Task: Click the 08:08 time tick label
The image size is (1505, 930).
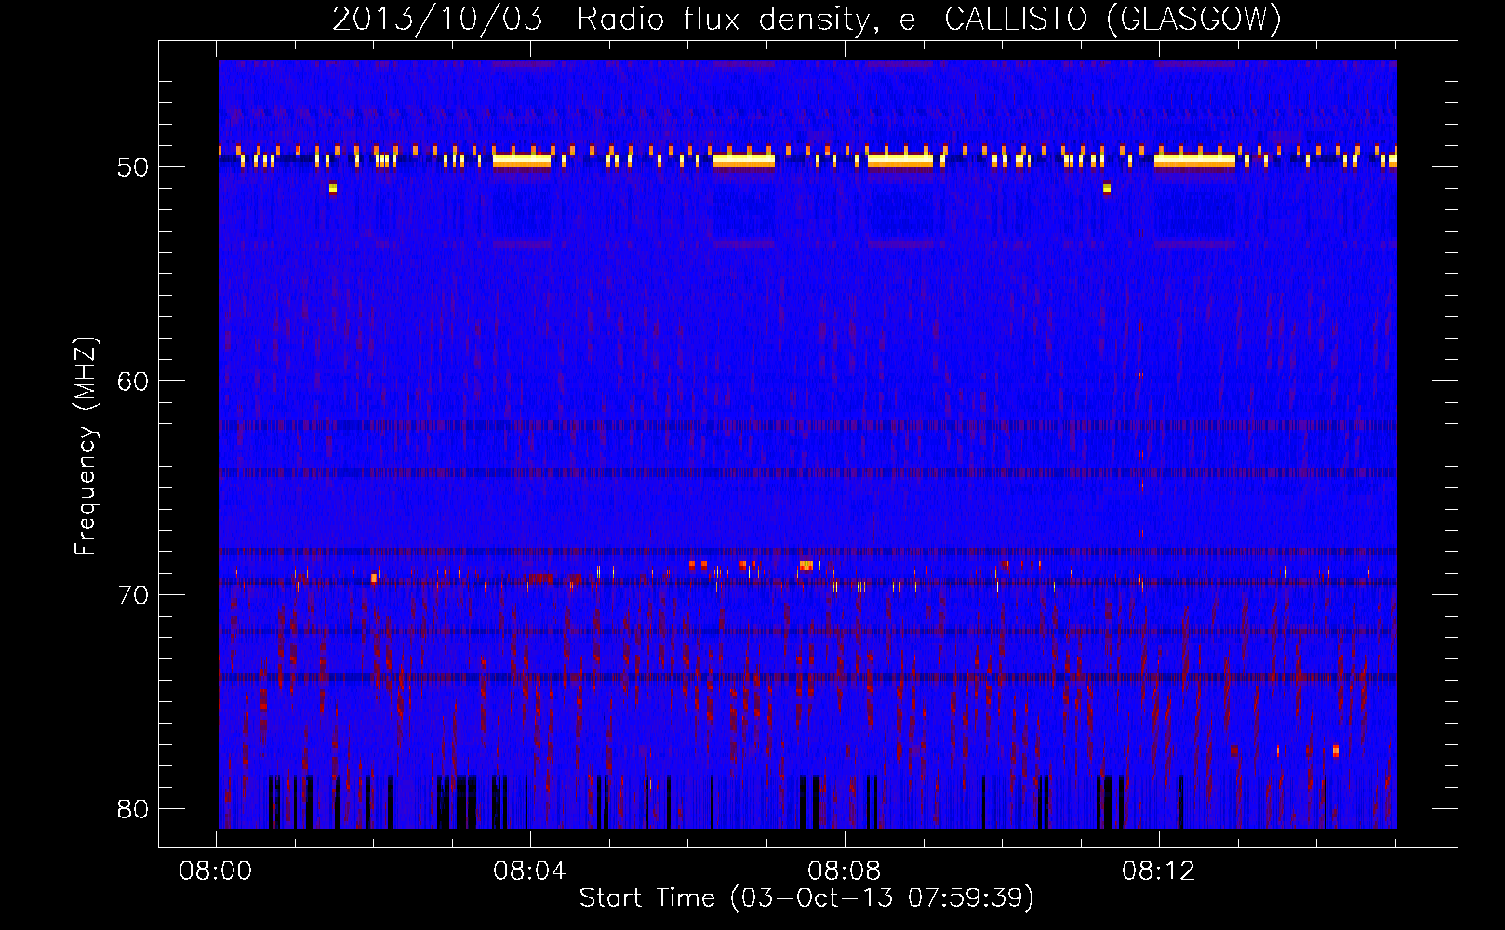Action: [x=844, y=871]
